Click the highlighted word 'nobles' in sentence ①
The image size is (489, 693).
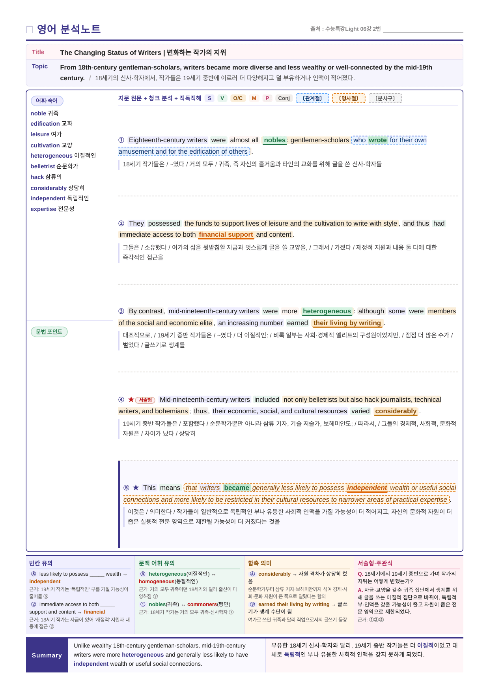(274, 140)
